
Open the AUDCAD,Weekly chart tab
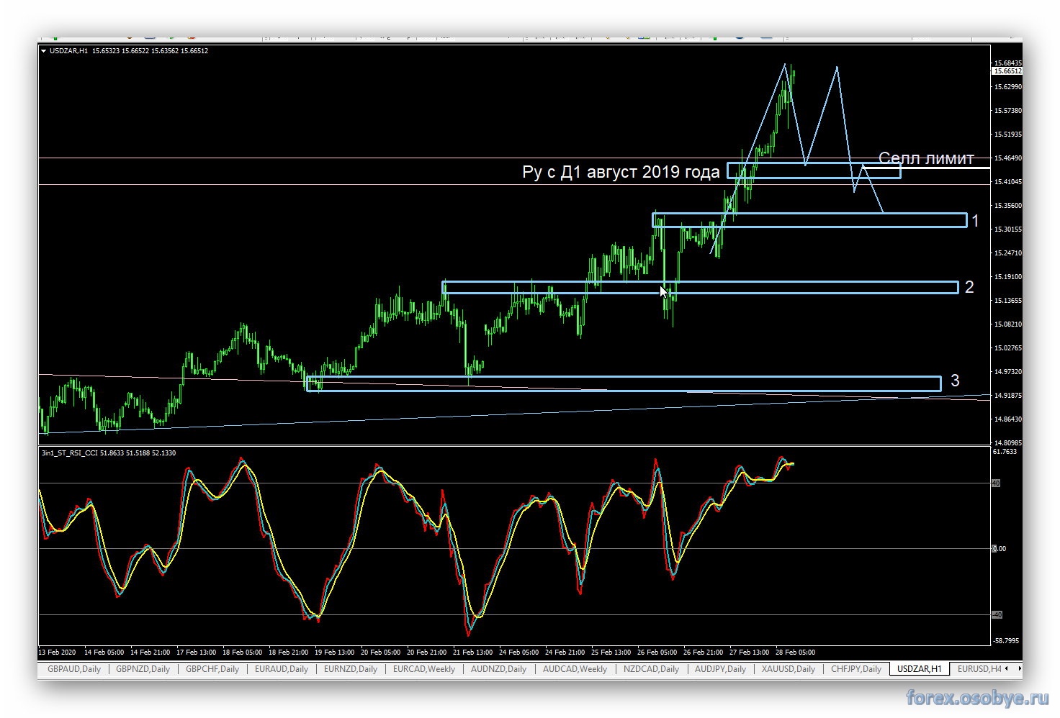575,668
